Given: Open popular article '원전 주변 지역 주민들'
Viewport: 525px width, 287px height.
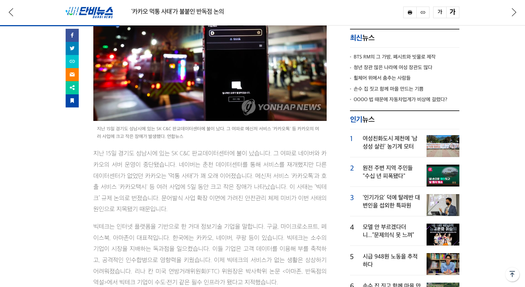Looking at the screenshot, I should (x=388, y=172).
